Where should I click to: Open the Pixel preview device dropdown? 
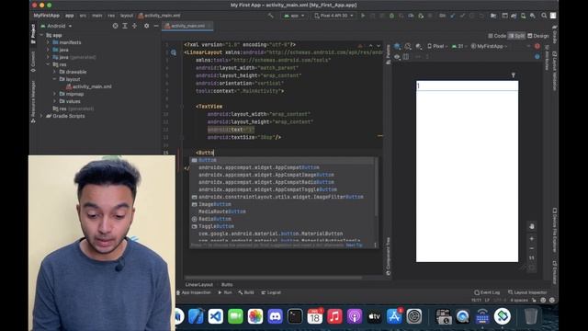click(x=437, y=46)
